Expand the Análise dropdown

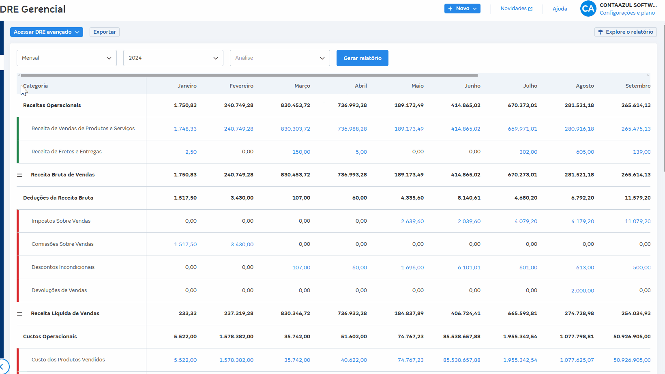[280, 58]
